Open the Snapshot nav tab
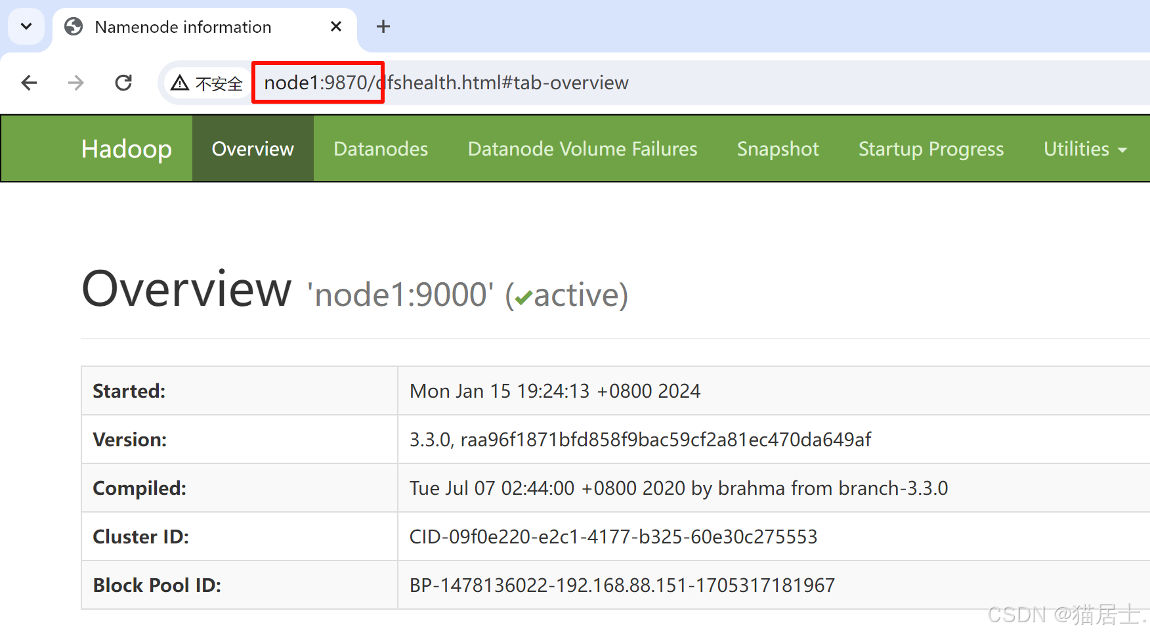 778,149
